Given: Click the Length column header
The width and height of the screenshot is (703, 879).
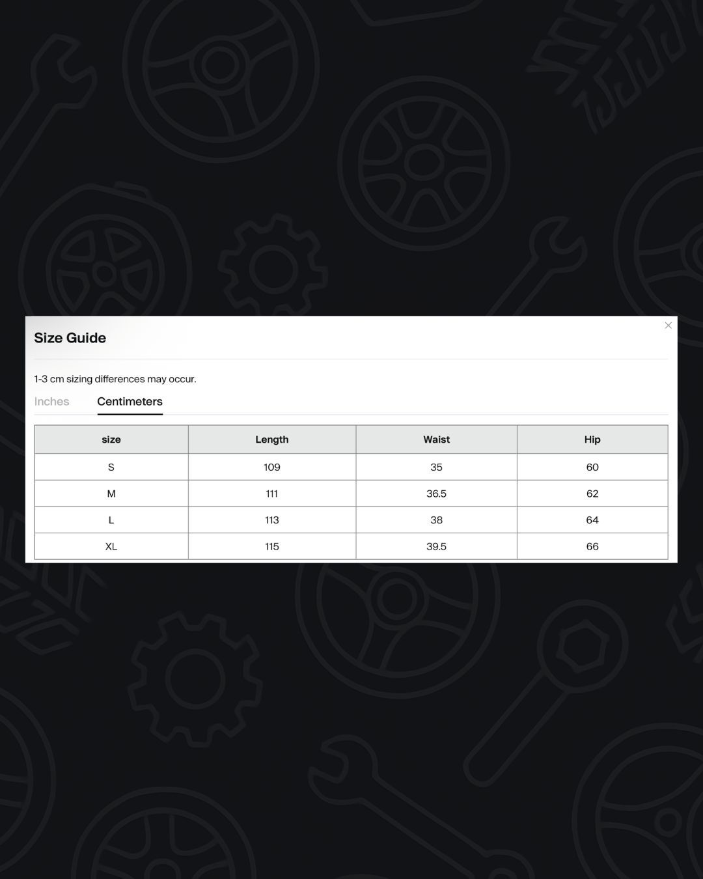Looking at the screenshot, I should coord(271,439).
